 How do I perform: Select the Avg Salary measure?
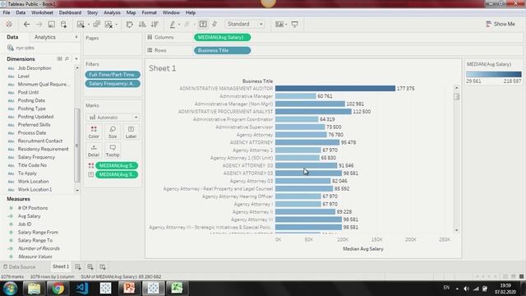point(30,216)
